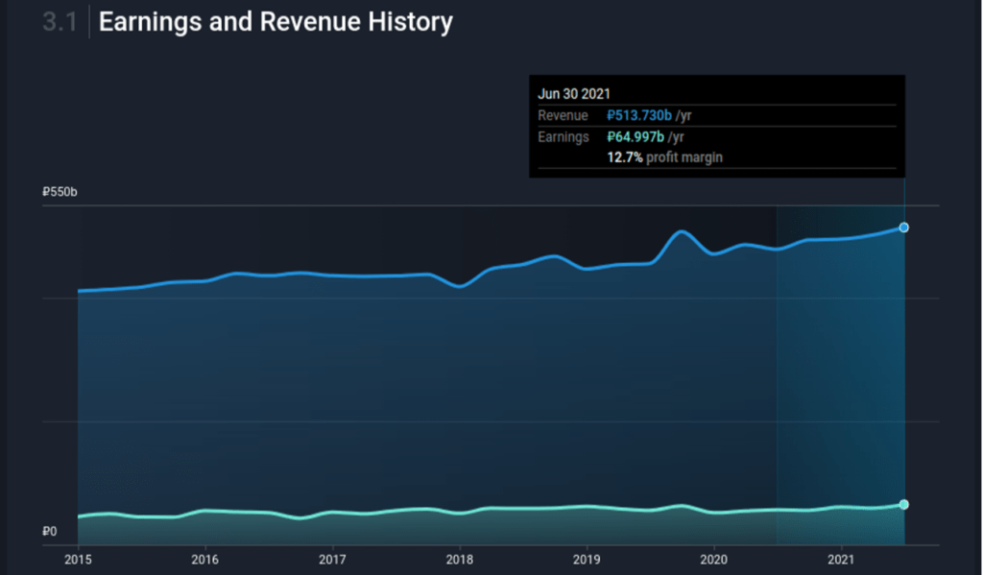The image size is (983, 575).
Task: Select the ₱513.730b revenue value in tooltip
Action: pos(639,115)
